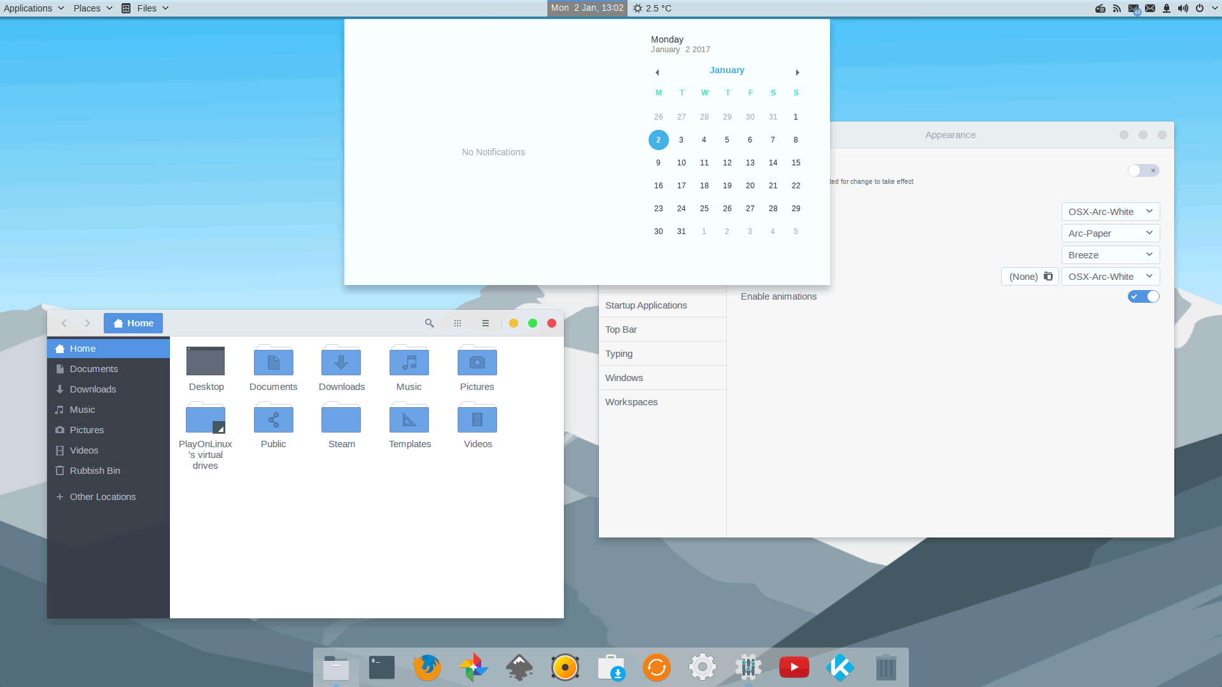The width and height of the screenshot is (1222, 687).
Task: Click previous month arrow in calendar
Action: click(658, 71)
